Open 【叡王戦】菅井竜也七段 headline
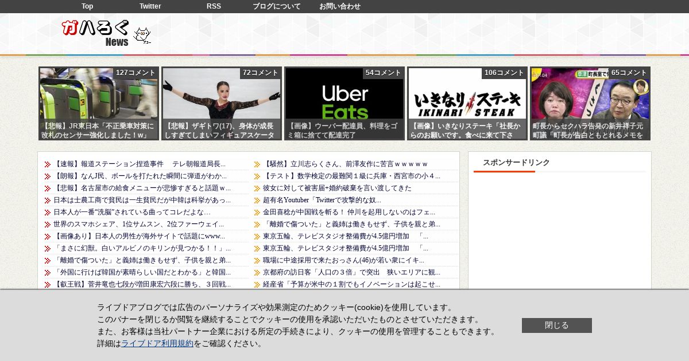Image resolution: width=689 pixels, height=361 pixels. point(142,284)
